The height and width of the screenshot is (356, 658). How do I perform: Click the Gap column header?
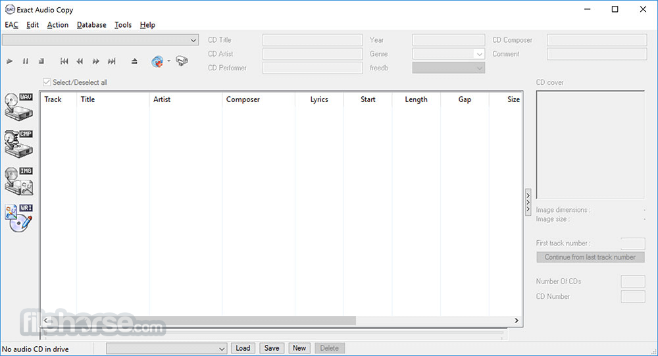[465, 99]
